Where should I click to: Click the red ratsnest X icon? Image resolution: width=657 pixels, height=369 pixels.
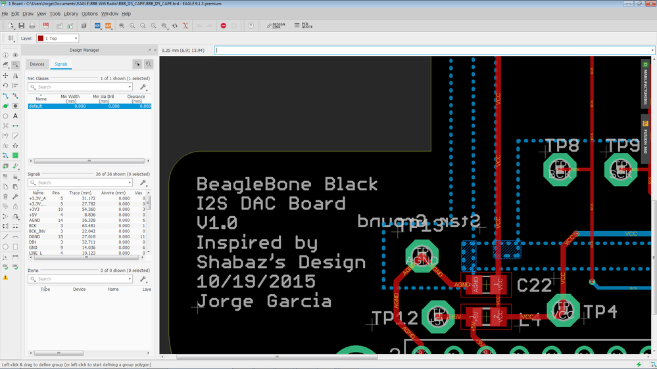(185, 26)
